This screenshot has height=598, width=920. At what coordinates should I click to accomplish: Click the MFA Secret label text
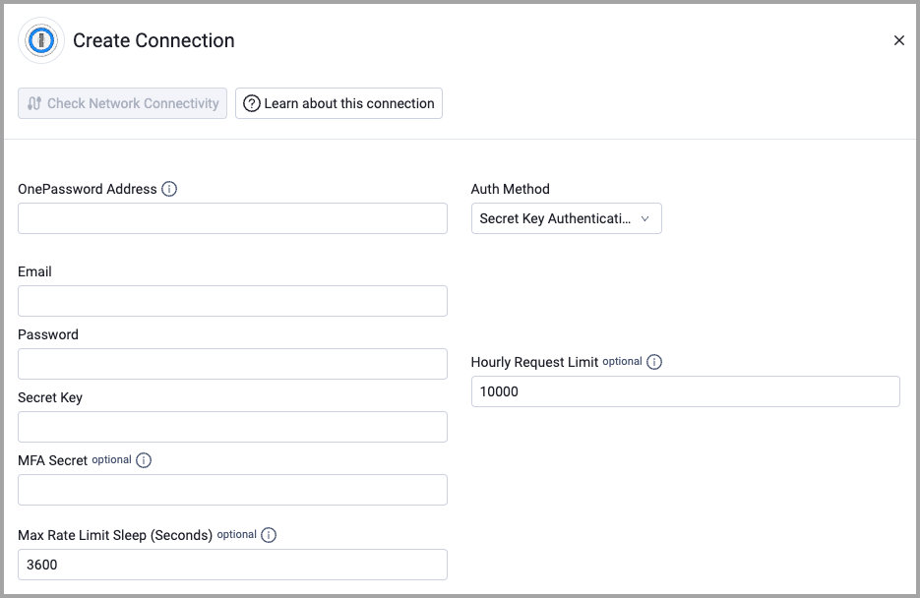[53, 460]
